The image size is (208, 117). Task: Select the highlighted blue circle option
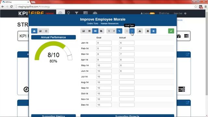pos(153,31)
